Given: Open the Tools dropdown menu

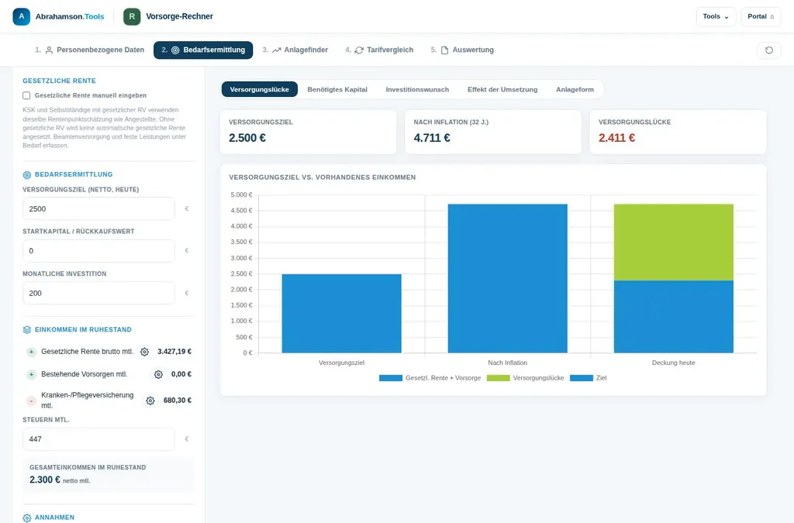Looking at the screenshot, I should coord(716,17).
